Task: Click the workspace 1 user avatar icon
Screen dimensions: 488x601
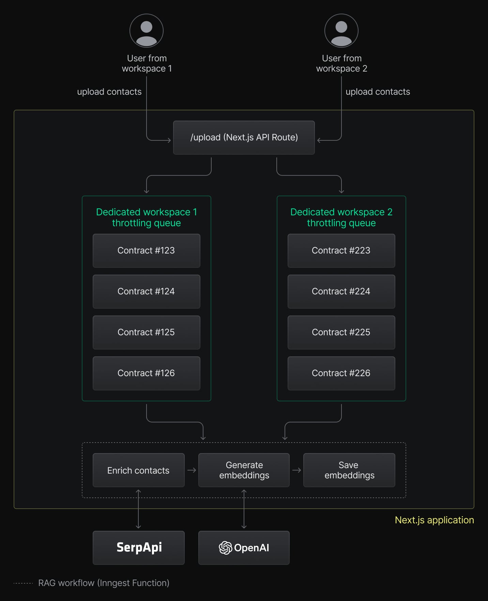Action: [147, 31]
